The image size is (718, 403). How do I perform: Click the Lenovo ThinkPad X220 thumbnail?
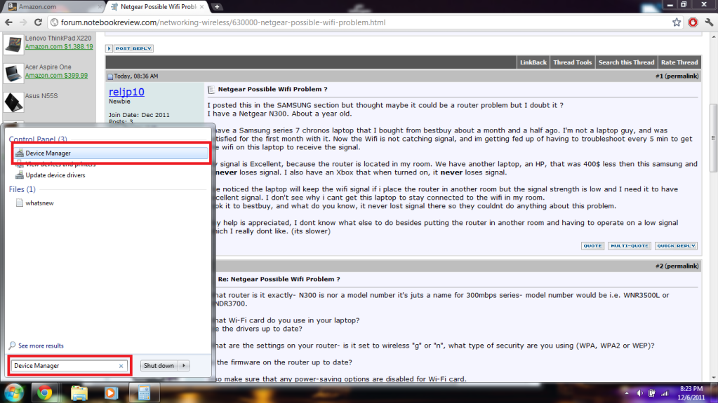pos(13,44)
